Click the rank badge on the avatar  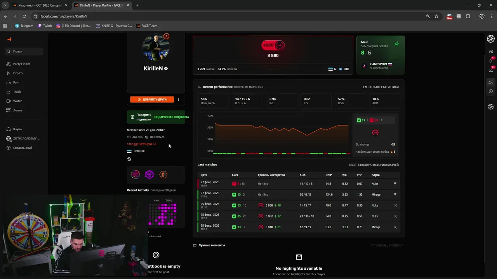coord(166,36)
